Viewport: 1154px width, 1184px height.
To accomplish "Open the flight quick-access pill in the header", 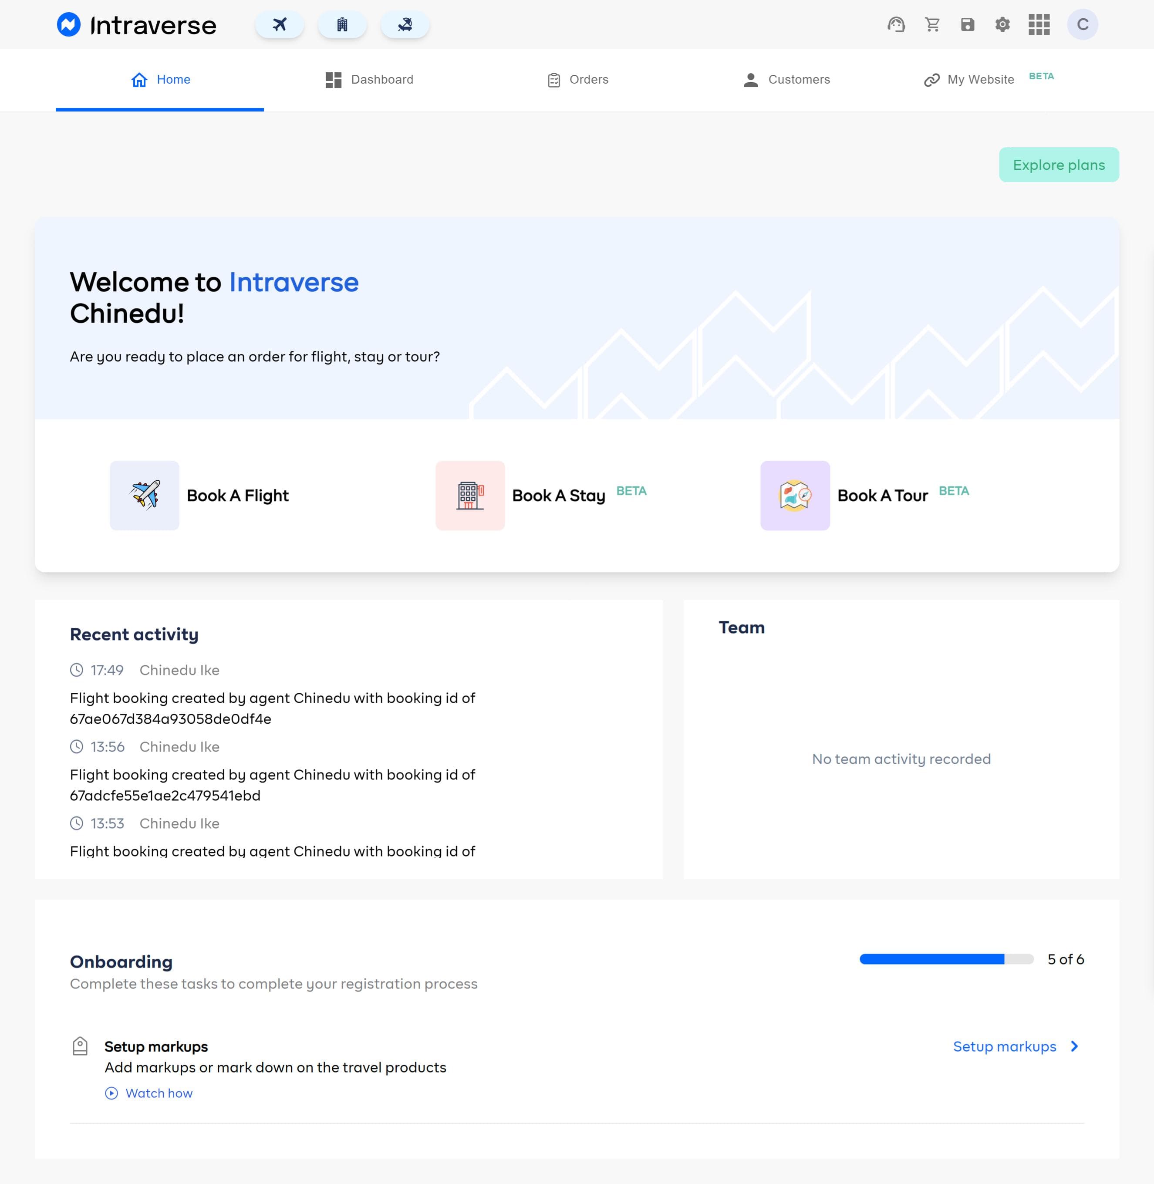I will tap(280, 24).
